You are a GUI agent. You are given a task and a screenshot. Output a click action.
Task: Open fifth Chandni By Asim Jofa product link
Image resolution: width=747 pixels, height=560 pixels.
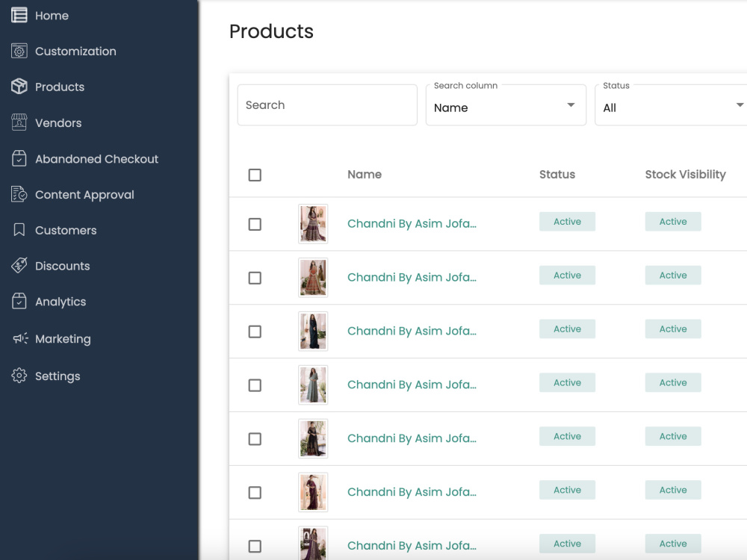[x=412, y=438]
